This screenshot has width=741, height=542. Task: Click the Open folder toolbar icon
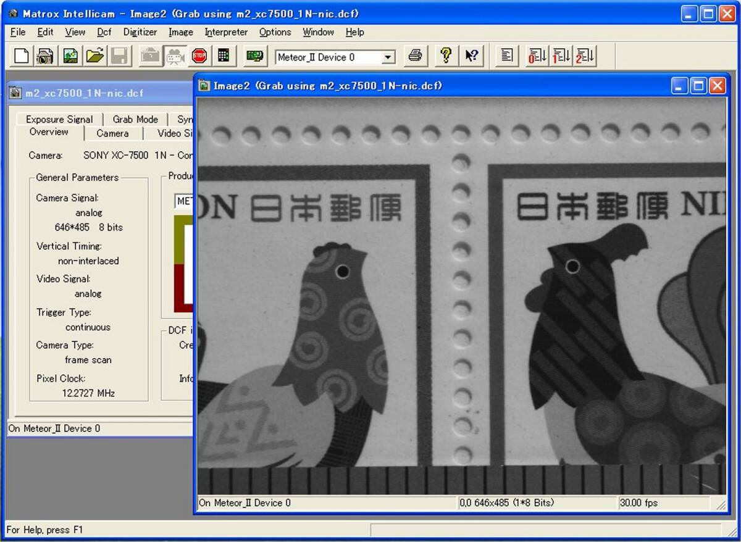94,57
